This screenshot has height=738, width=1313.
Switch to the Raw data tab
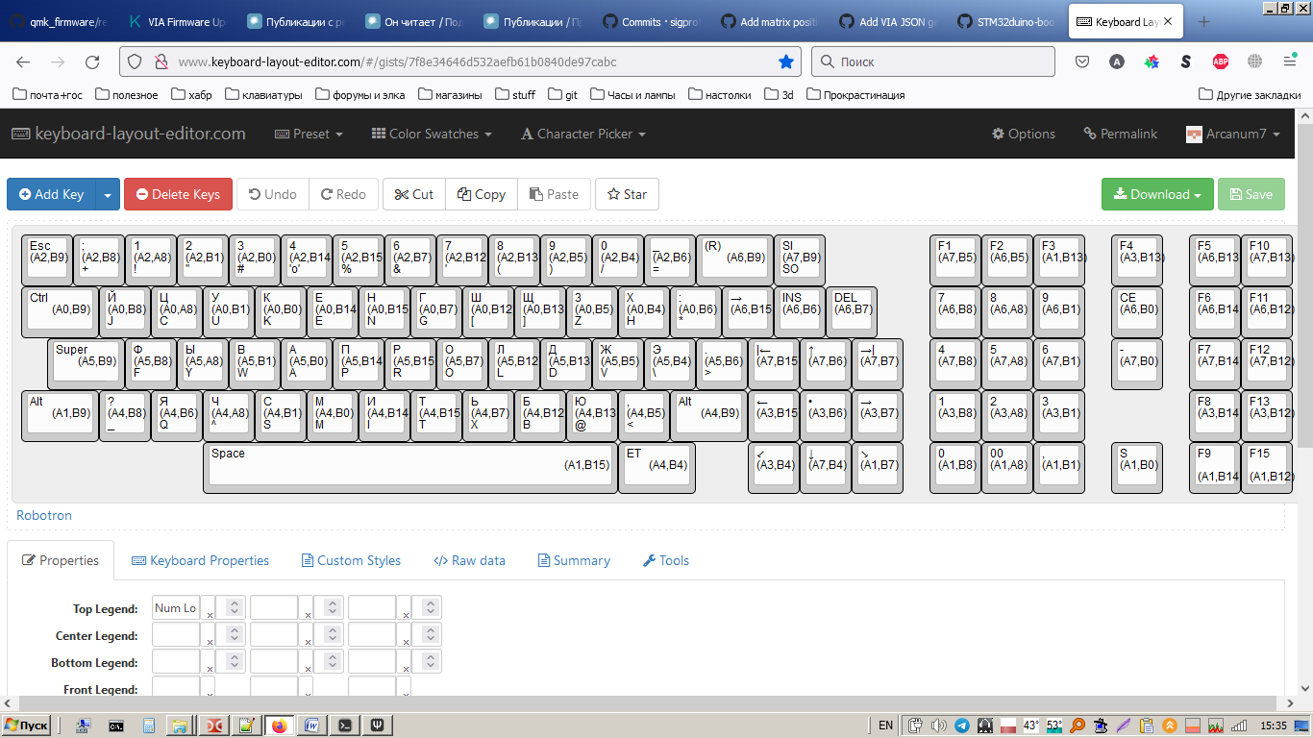point(469,560)
